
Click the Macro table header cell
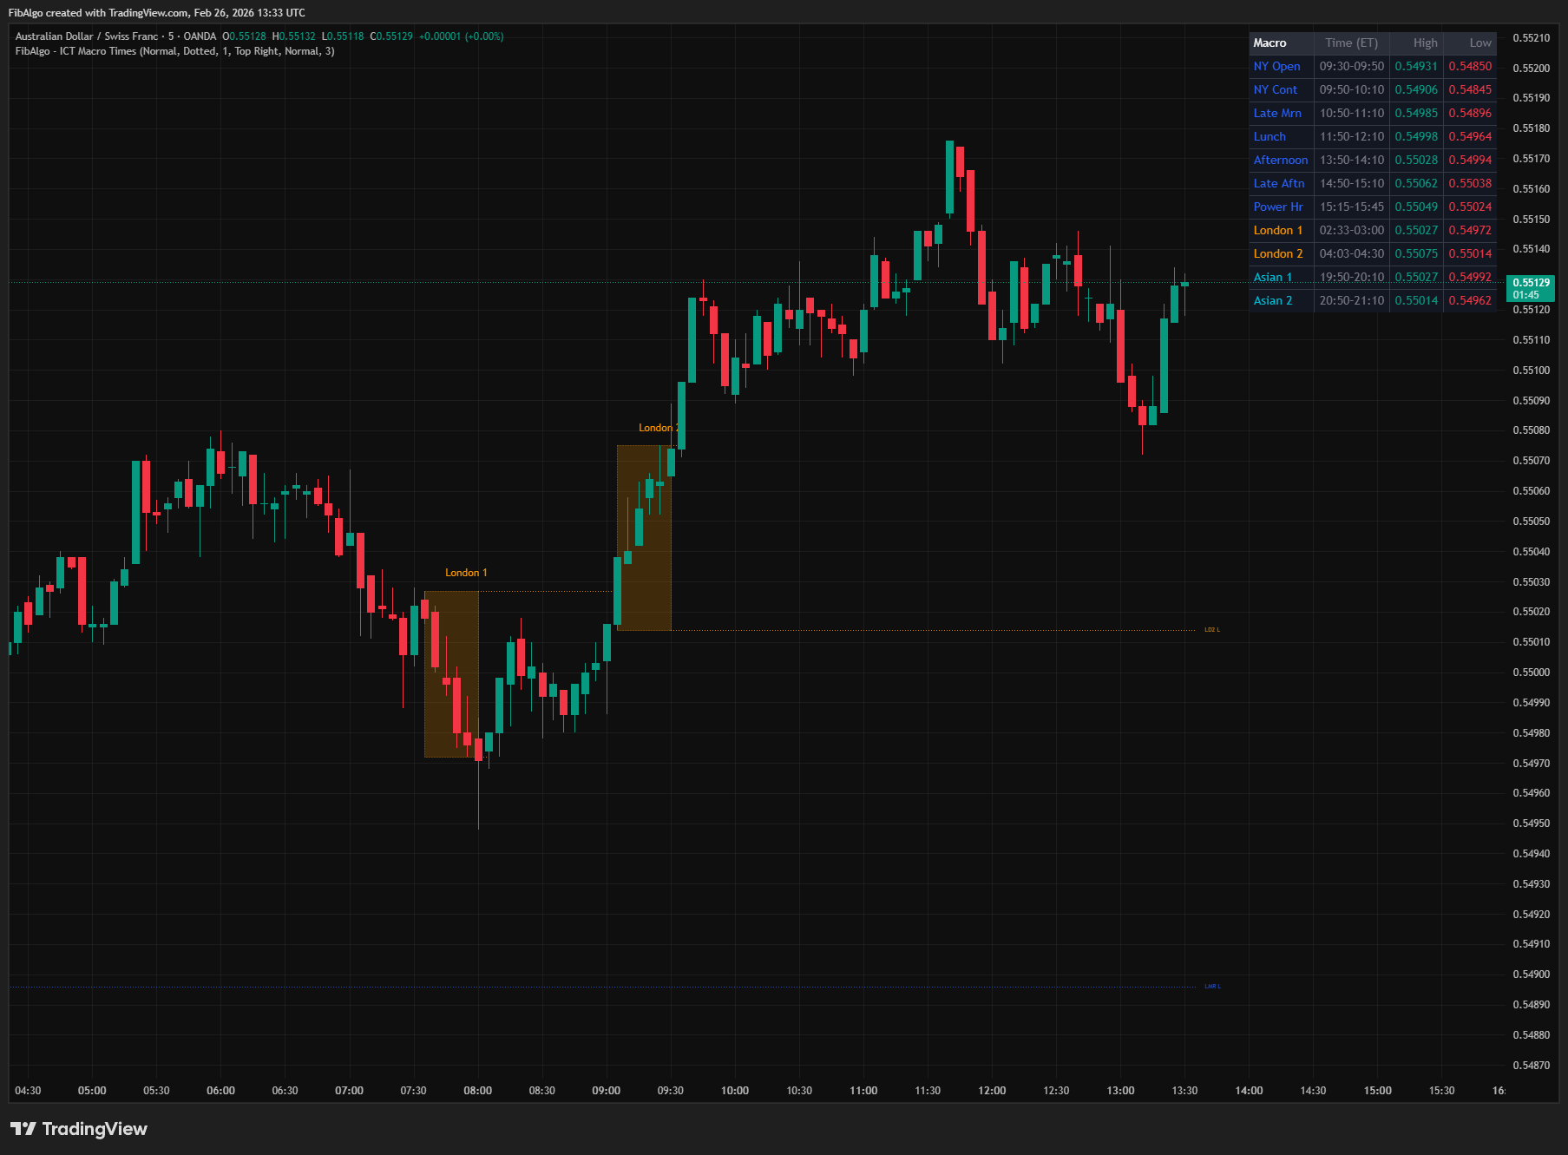(1270, 43)
